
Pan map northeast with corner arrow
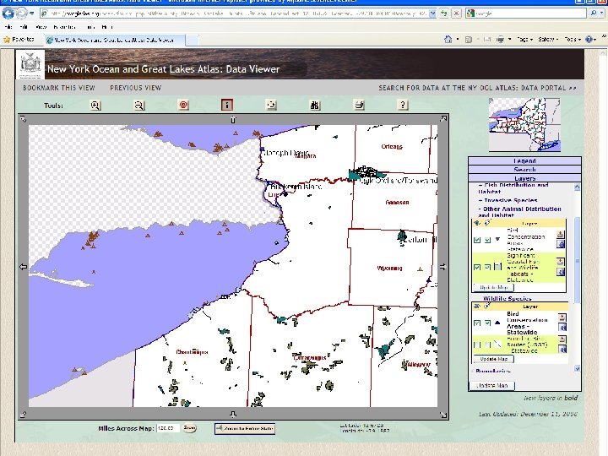[x=444, y=118]
